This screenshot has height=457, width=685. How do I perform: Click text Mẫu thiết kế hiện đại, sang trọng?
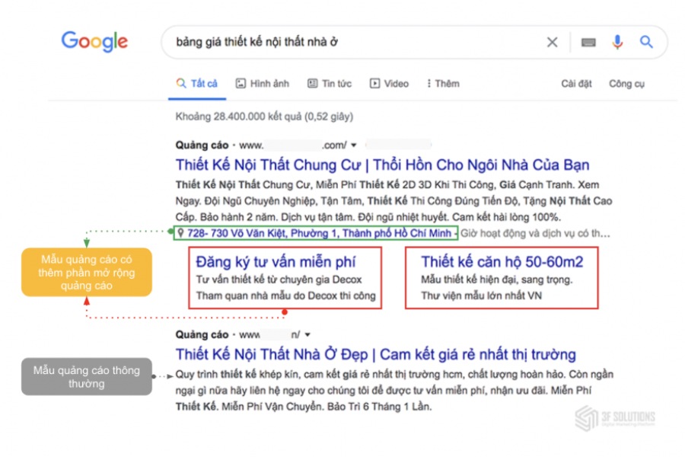[x=497, y=280]
